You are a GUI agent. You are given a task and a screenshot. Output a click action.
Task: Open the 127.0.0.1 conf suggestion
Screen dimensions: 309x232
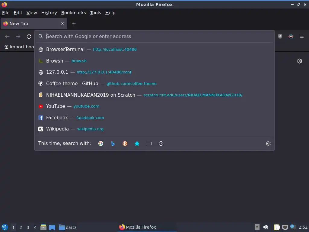[154, 72]
